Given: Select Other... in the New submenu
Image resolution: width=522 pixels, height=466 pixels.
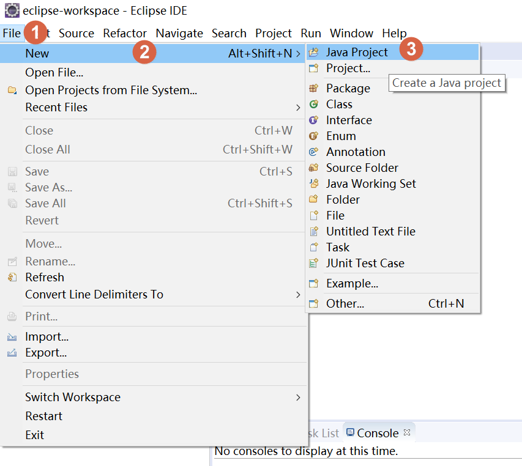Looking at the screenshot, I should 345,303.
